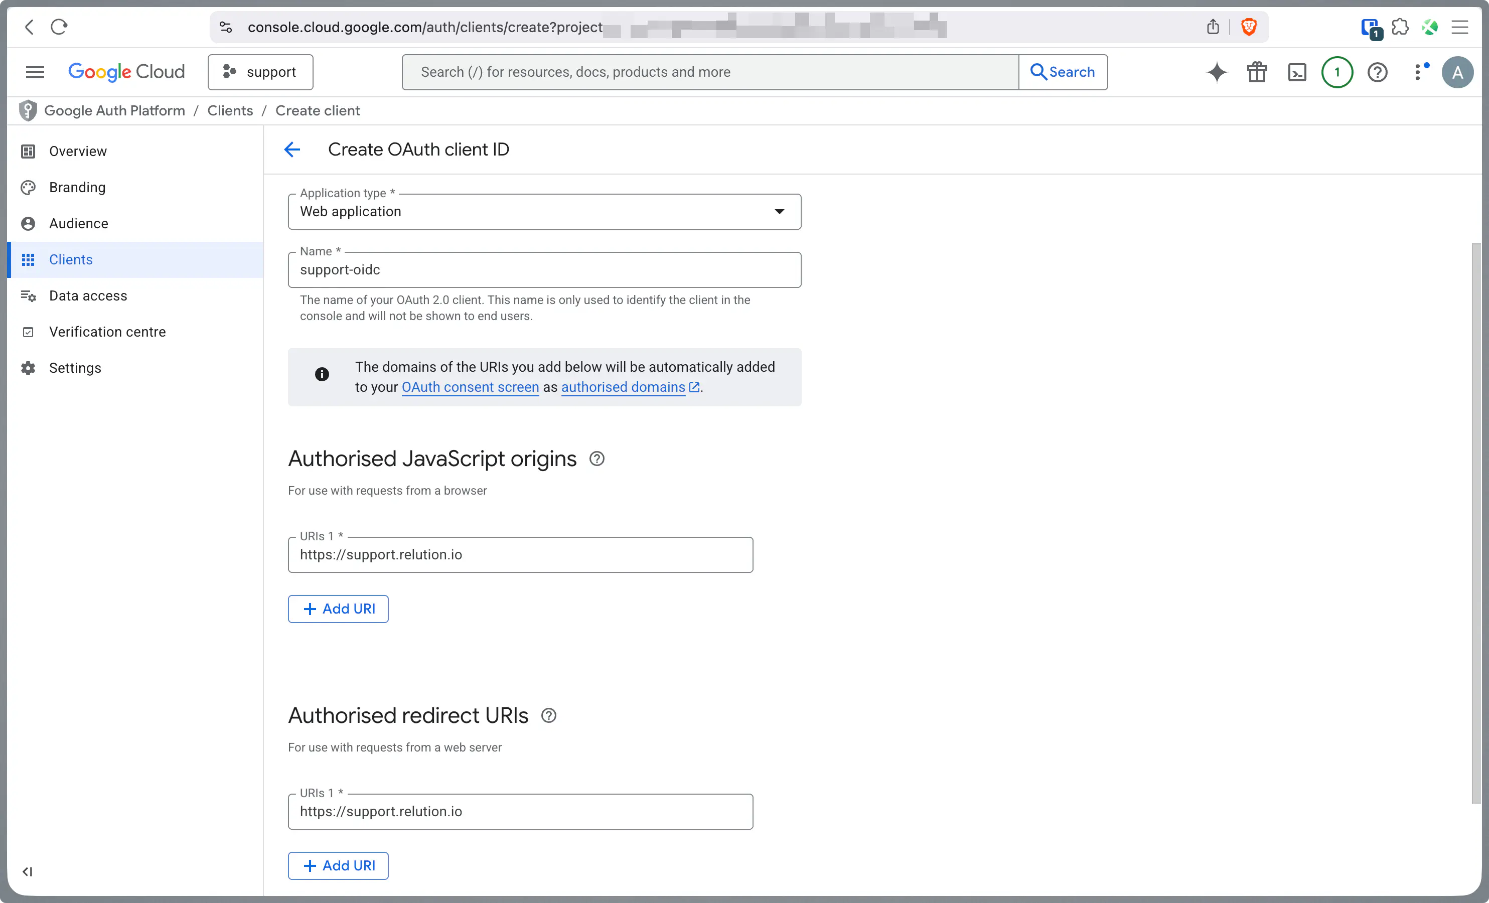Click help icon beside Authorised redirect URIs
Viewport: 1489px width, 903px height.
coord(548,716)
